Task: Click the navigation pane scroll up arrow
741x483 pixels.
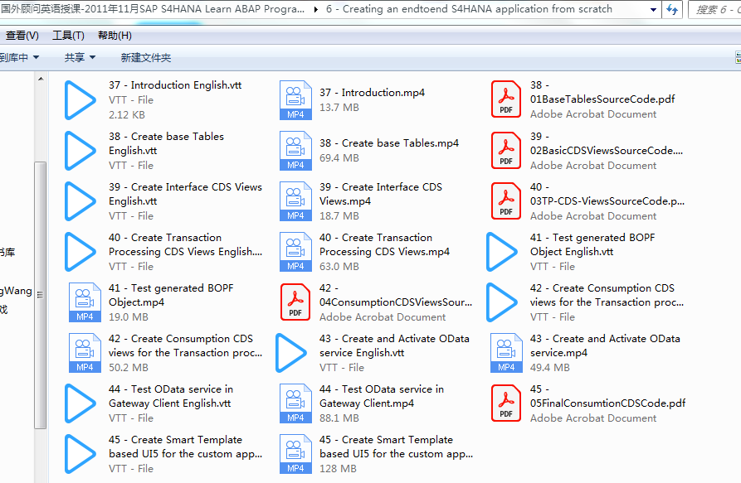Action: click(41, 79)
